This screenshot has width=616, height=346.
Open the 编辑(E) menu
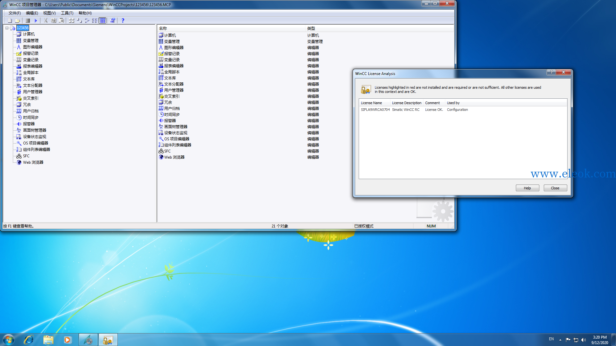(x=32, y=13)
